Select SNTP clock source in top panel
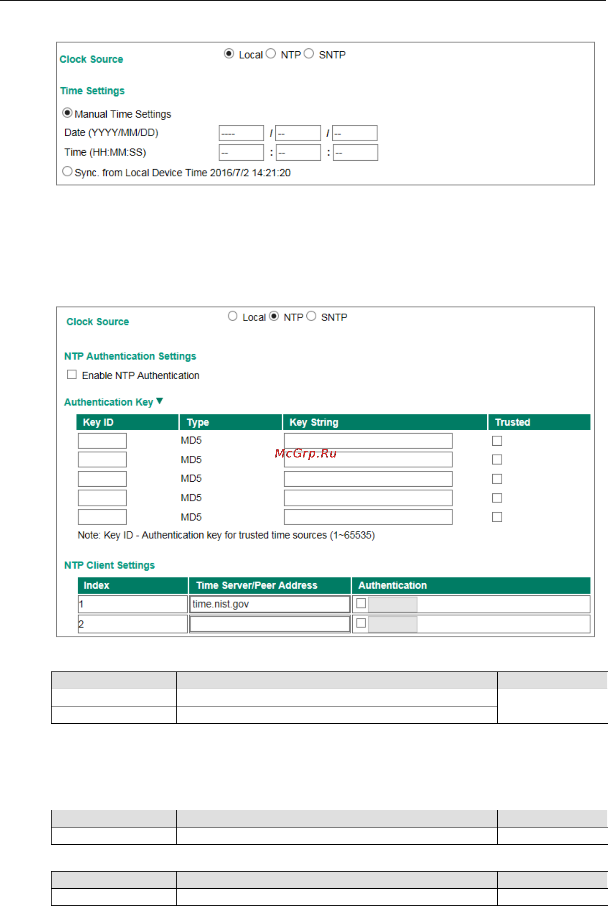 (309, 53)
